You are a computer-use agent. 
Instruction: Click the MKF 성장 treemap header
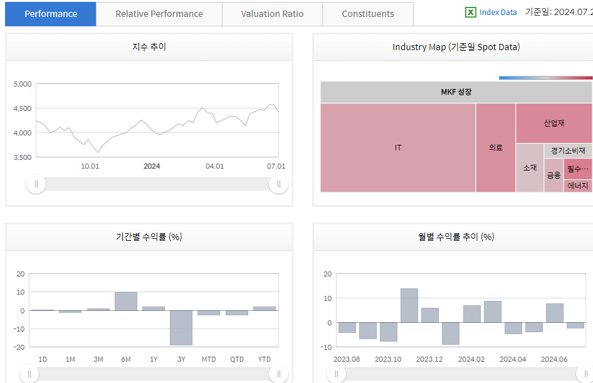(x=456, y=92)
